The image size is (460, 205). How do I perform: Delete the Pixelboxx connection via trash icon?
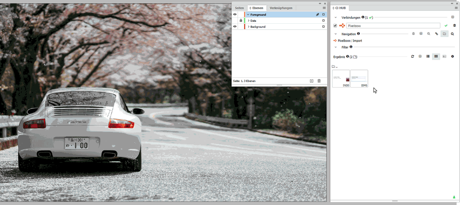(x=454, y=25)
